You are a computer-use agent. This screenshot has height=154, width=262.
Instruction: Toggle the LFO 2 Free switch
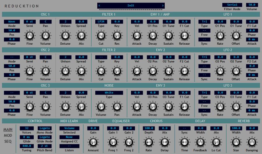[204, 66]
